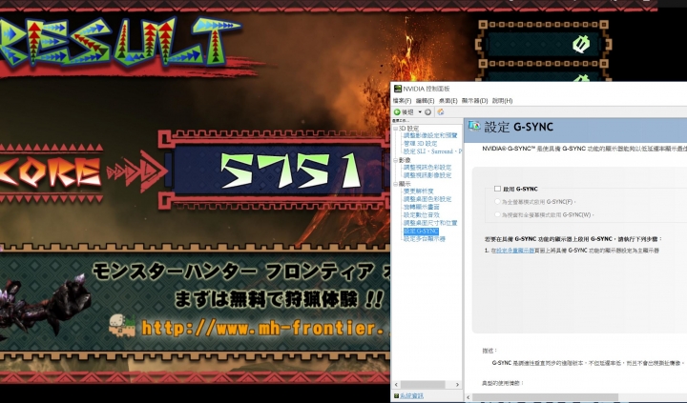Click the Forward arrow icon in toolbar

click(428, 112)
